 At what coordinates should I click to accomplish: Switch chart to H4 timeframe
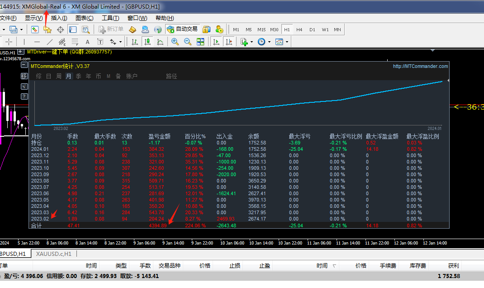299,30
